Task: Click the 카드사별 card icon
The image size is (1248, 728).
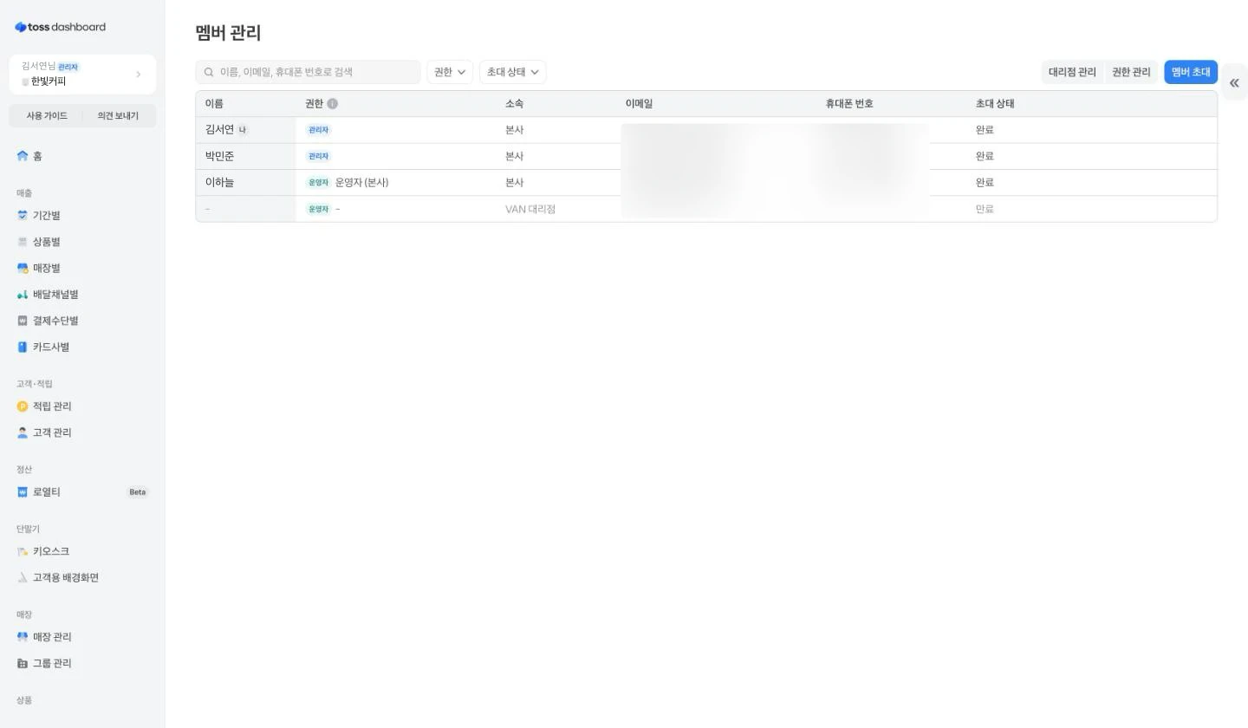Action: [23, 348]
